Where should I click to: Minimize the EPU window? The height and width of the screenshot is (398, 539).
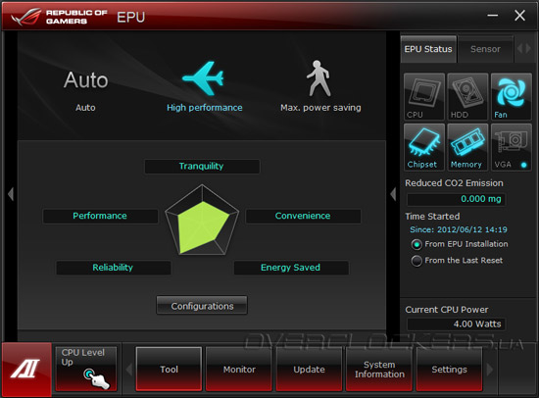493,16
